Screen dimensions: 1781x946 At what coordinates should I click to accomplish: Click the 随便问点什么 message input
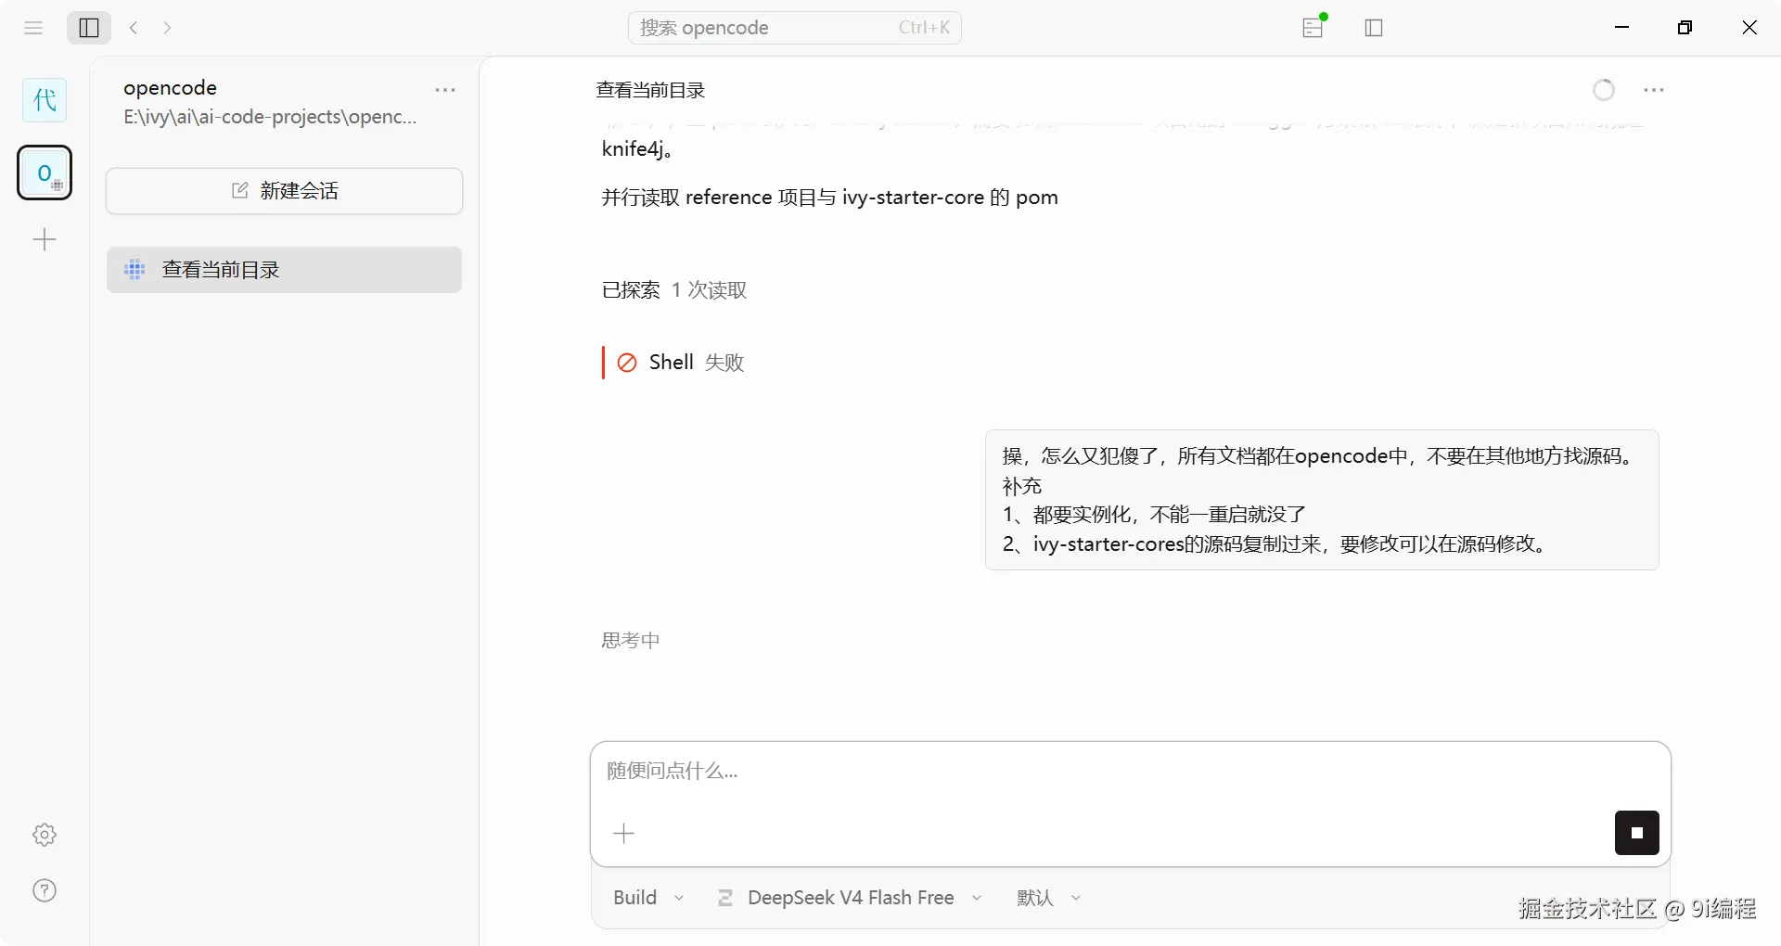(x=1130, y=772)
